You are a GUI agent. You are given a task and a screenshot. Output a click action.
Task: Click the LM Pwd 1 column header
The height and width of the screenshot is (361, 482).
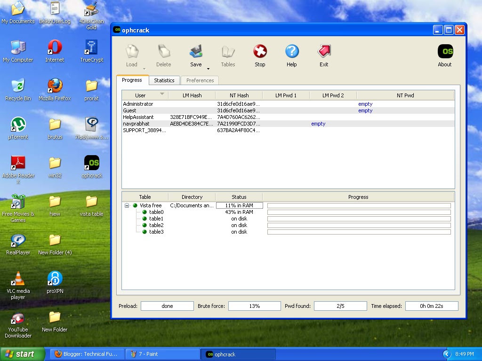coord(286,95)
